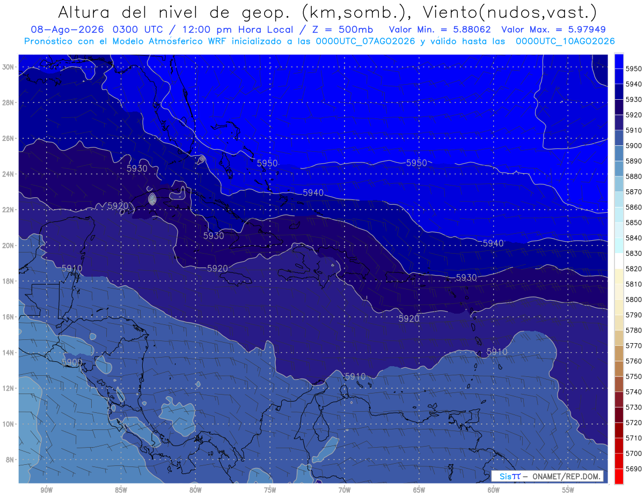Click the '14N' latitude axis label
The image size is (644, 497).
8,352
